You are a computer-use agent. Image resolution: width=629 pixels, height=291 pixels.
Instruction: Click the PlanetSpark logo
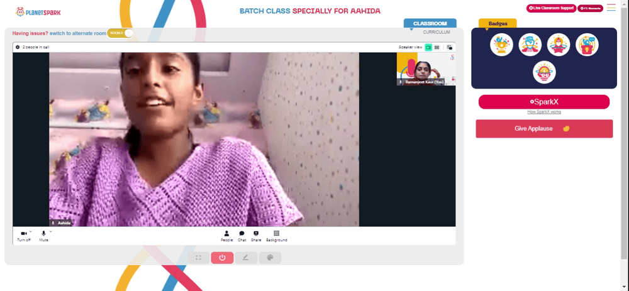[x=38, y=13]
